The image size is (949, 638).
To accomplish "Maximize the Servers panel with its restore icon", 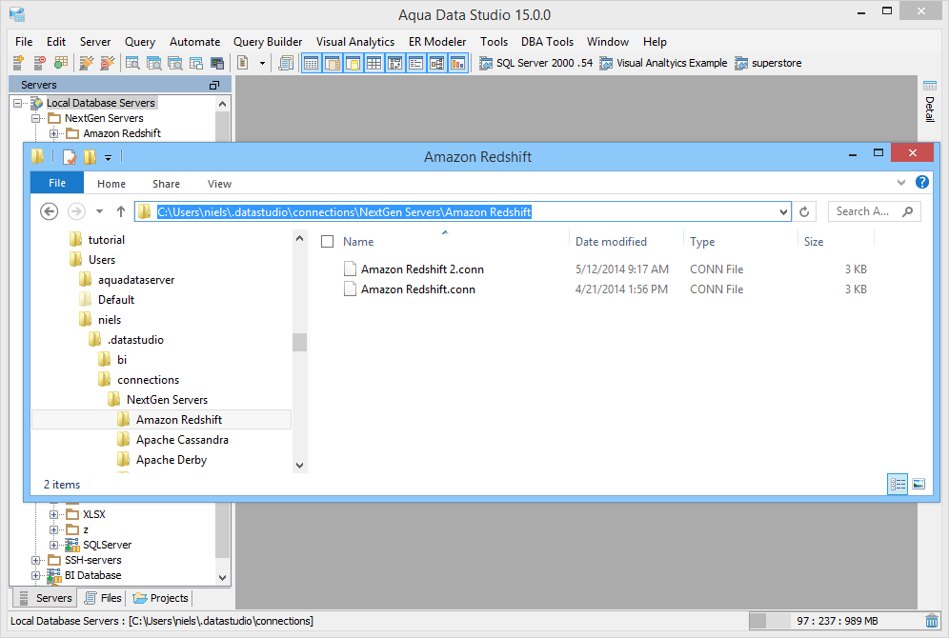I will pos(213,86).
